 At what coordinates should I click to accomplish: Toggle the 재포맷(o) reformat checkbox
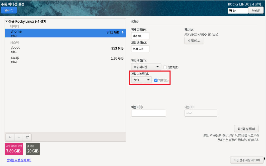[x=156, y=80]
